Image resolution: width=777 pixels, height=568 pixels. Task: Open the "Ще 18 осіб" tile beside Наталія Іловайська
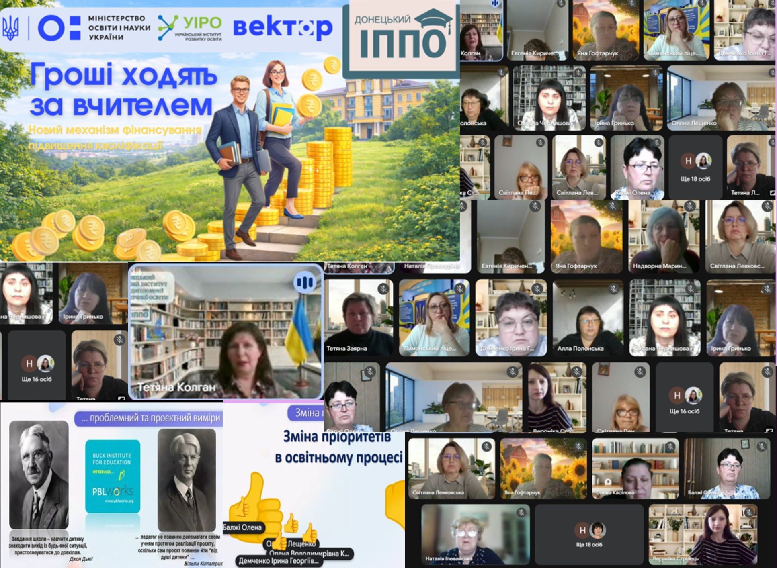tap(589, 535)
